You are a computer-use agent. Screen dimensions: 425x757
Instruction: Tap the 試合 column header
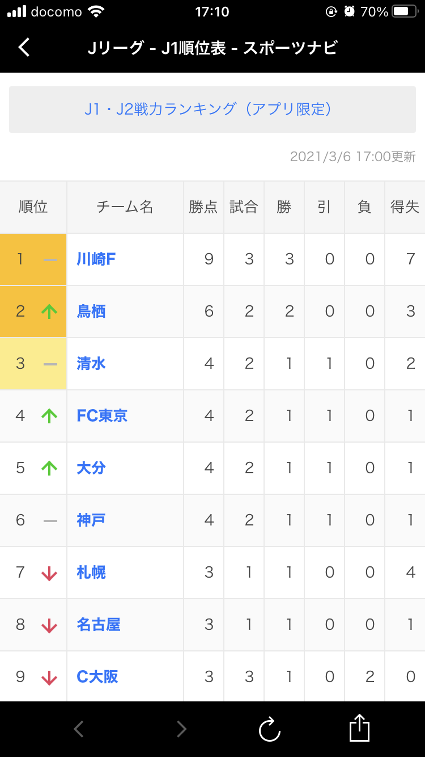tap(244, 207)
